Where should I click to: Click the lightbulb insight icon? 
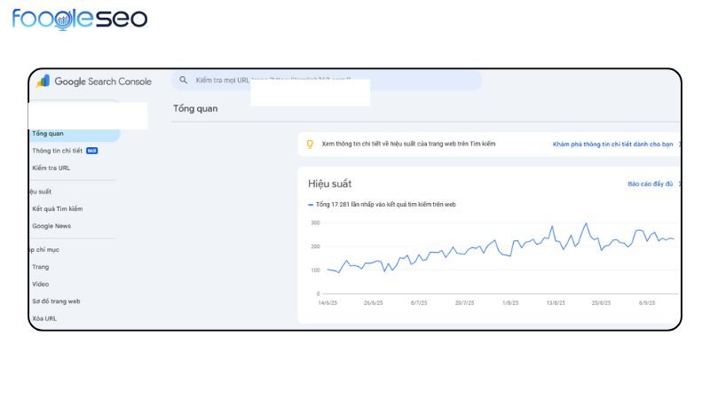310,144
